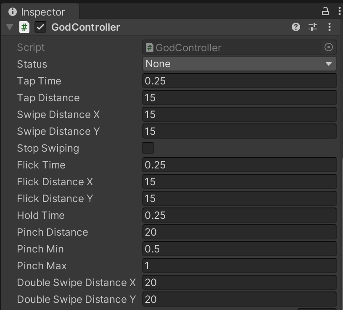This screenshot has height=310, width=343.
Task: Click the GodController preset sliders icon
Action: point(313,27)
